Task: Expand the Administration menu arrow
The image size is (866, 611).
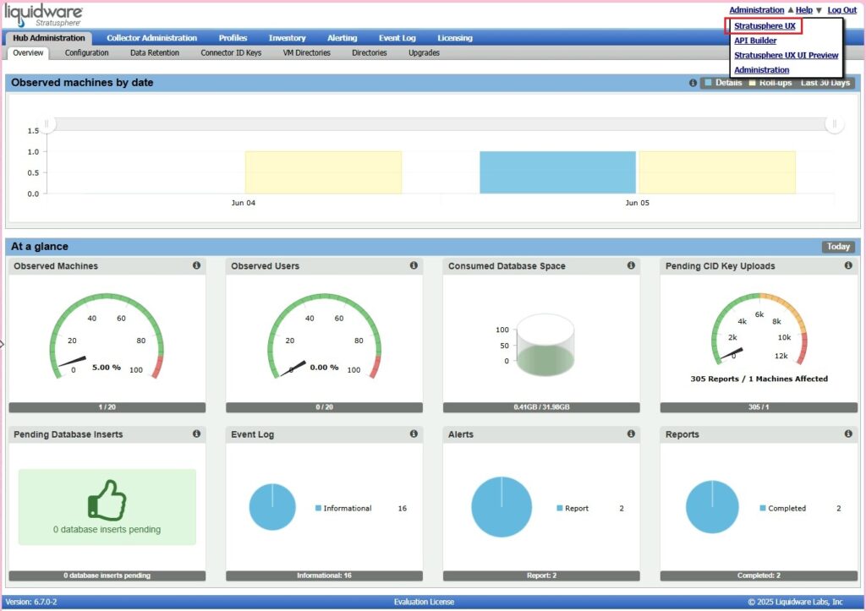Action: click(x=791, y=10)
